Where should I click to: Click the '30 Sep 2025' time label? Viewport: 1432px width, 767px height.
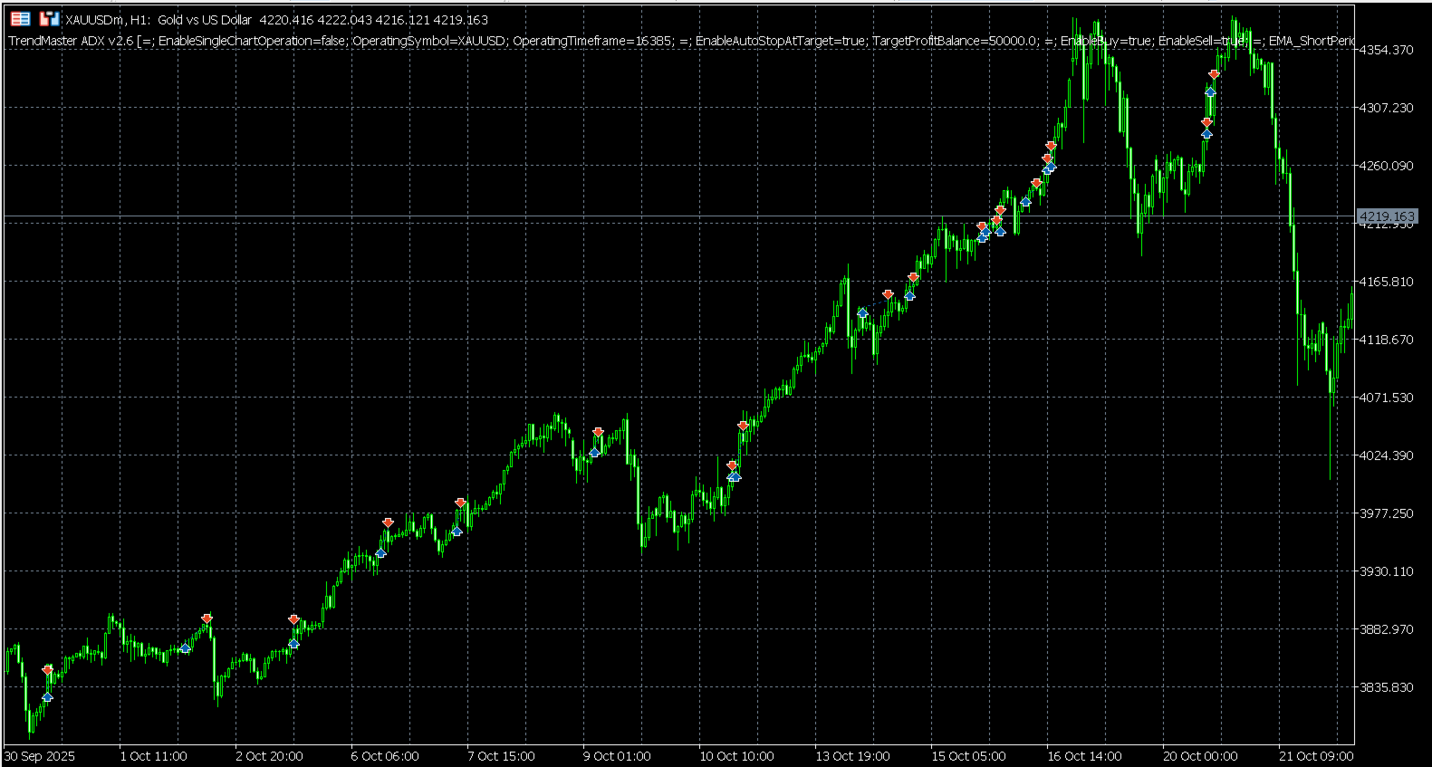click(x=40, y=756)
